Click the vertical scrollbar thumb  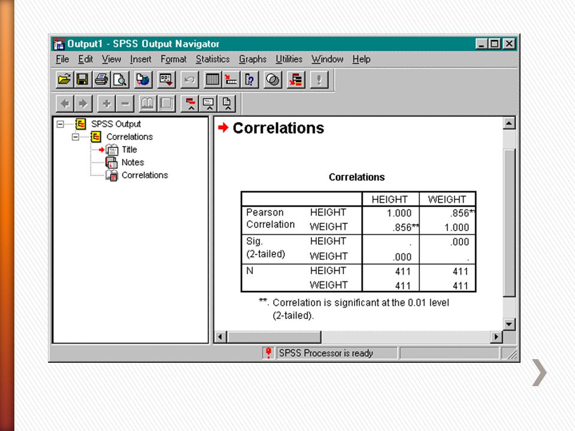(509, 223)
